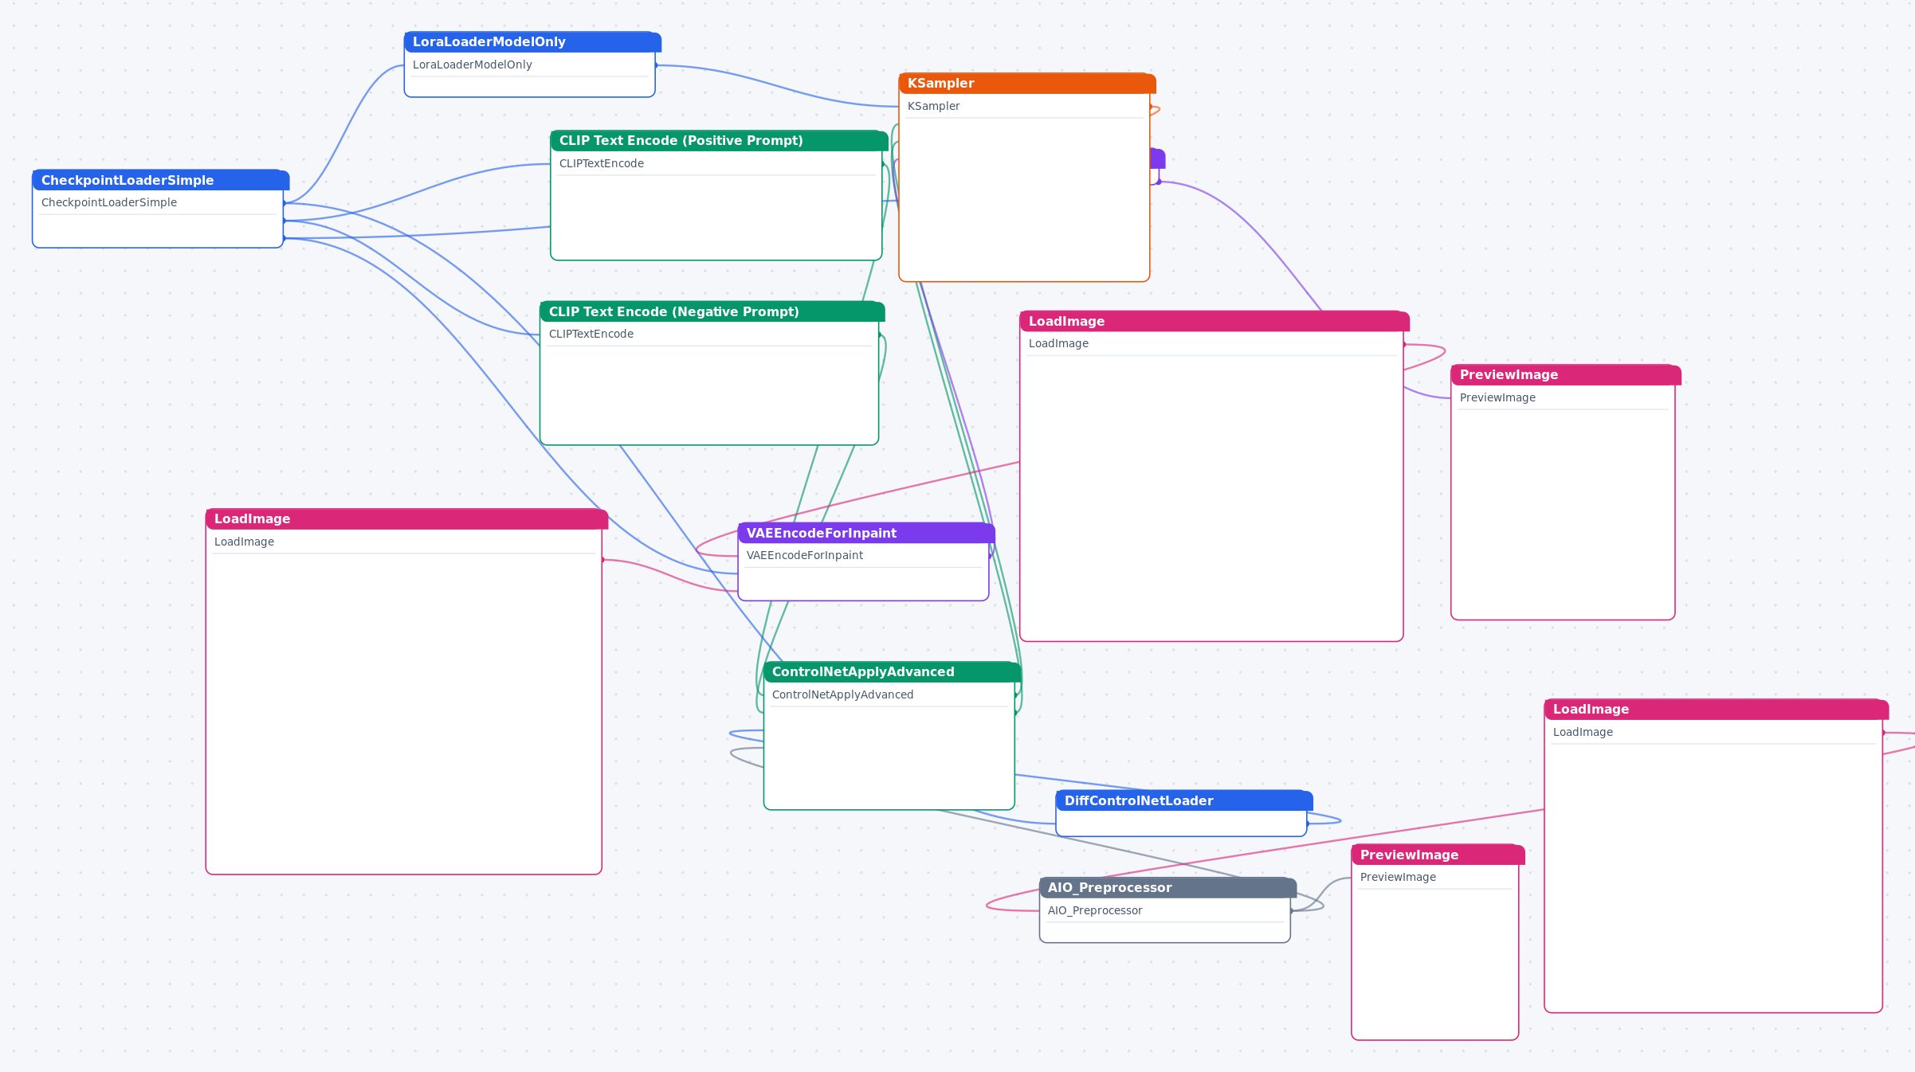The height and width of the screenshot is (1072, 1915).
Task: Click the 'LoraLoaderModelOnly' label inside the node body
Action: pyautogui.click(x=473, y=65)
